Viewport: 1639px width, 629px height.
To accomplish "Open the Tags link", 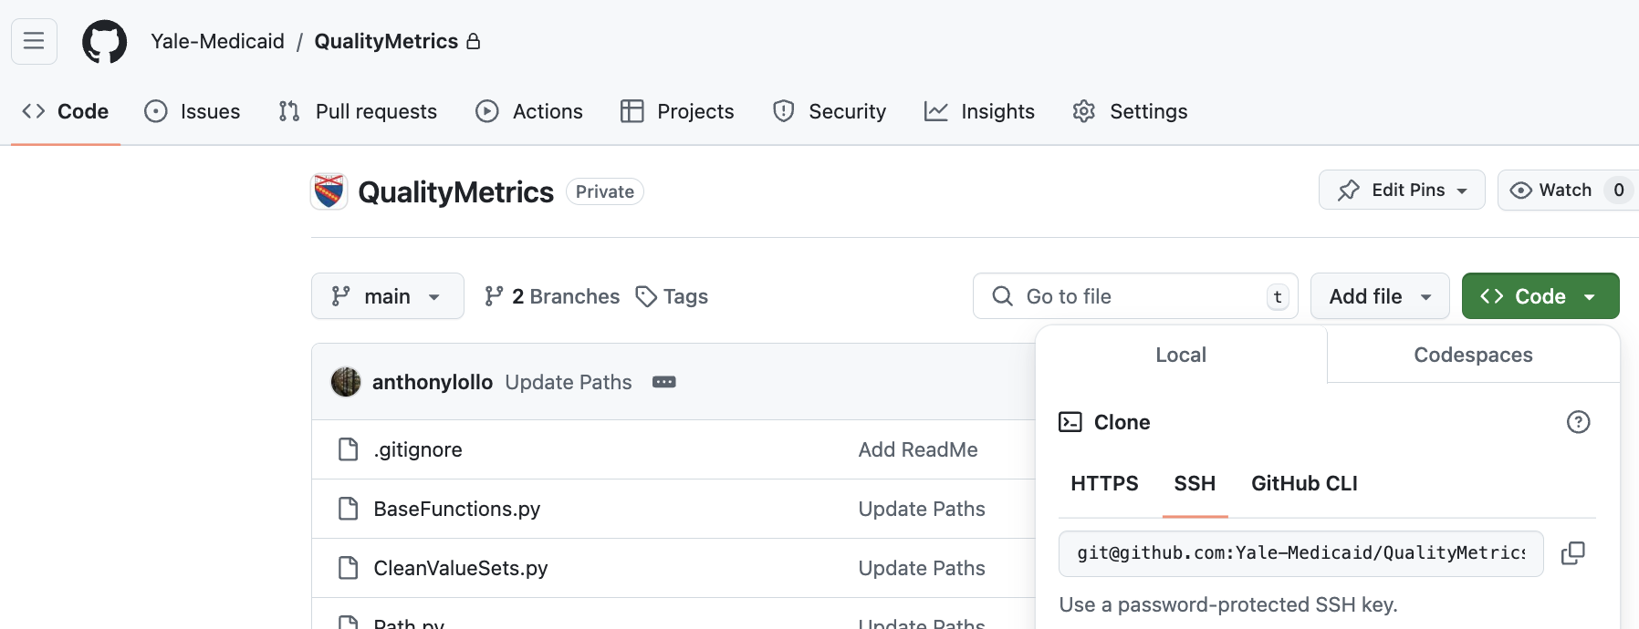I will point(672,296).
